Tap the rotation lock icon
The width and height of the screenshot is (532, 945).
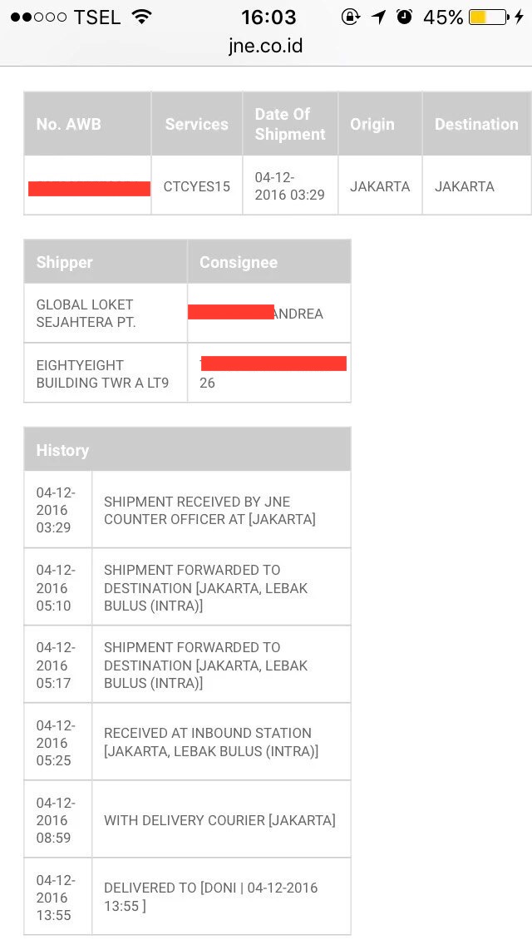[350, 17]
